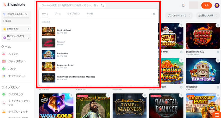Viewport: 221px width, 118px height.
Task: Open the Gonzo's Quest game card
Action: [93, 106]
